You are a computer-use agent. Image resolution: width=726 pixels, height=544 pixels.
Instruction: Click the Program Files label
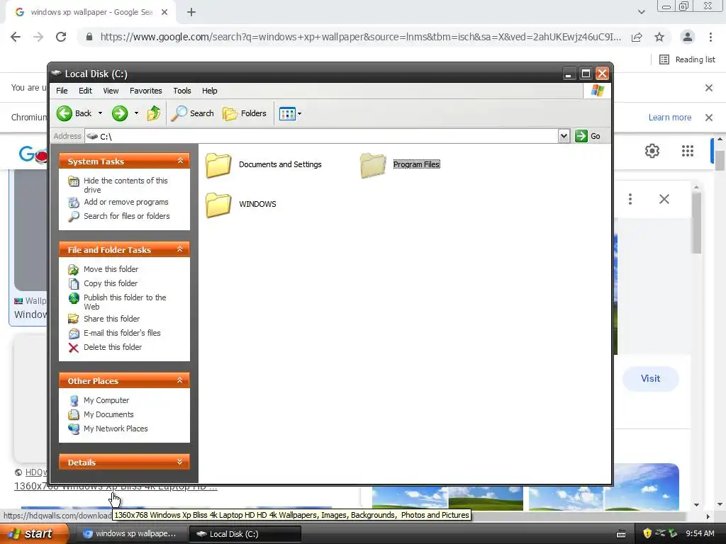click(416, 164)
